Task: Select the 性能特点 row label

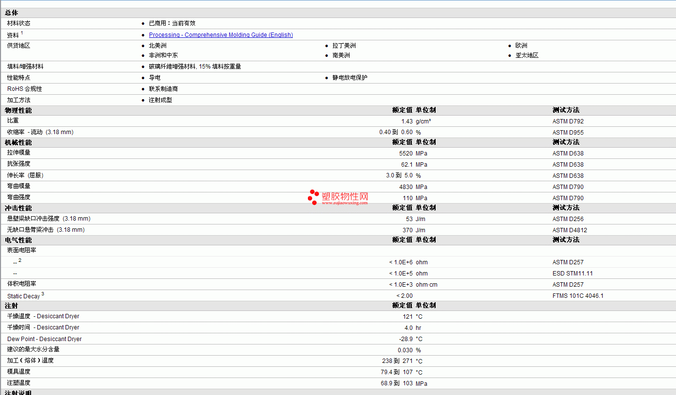Action: [19, 78]
